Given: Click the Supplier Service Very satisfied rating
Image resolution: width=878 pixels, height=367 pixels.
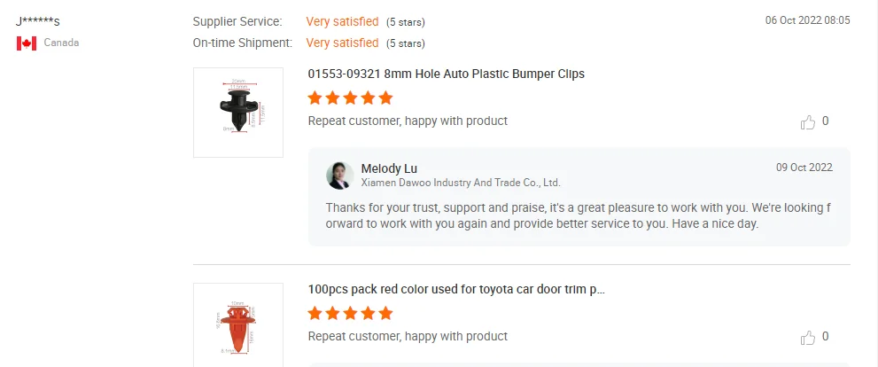Looking at the screenshot, I should click(x=342, y=21).
